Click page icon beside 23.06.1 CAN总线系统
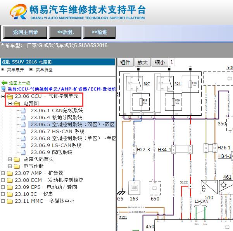The width and height of the screenshot is (233, 231). (23, 110)
